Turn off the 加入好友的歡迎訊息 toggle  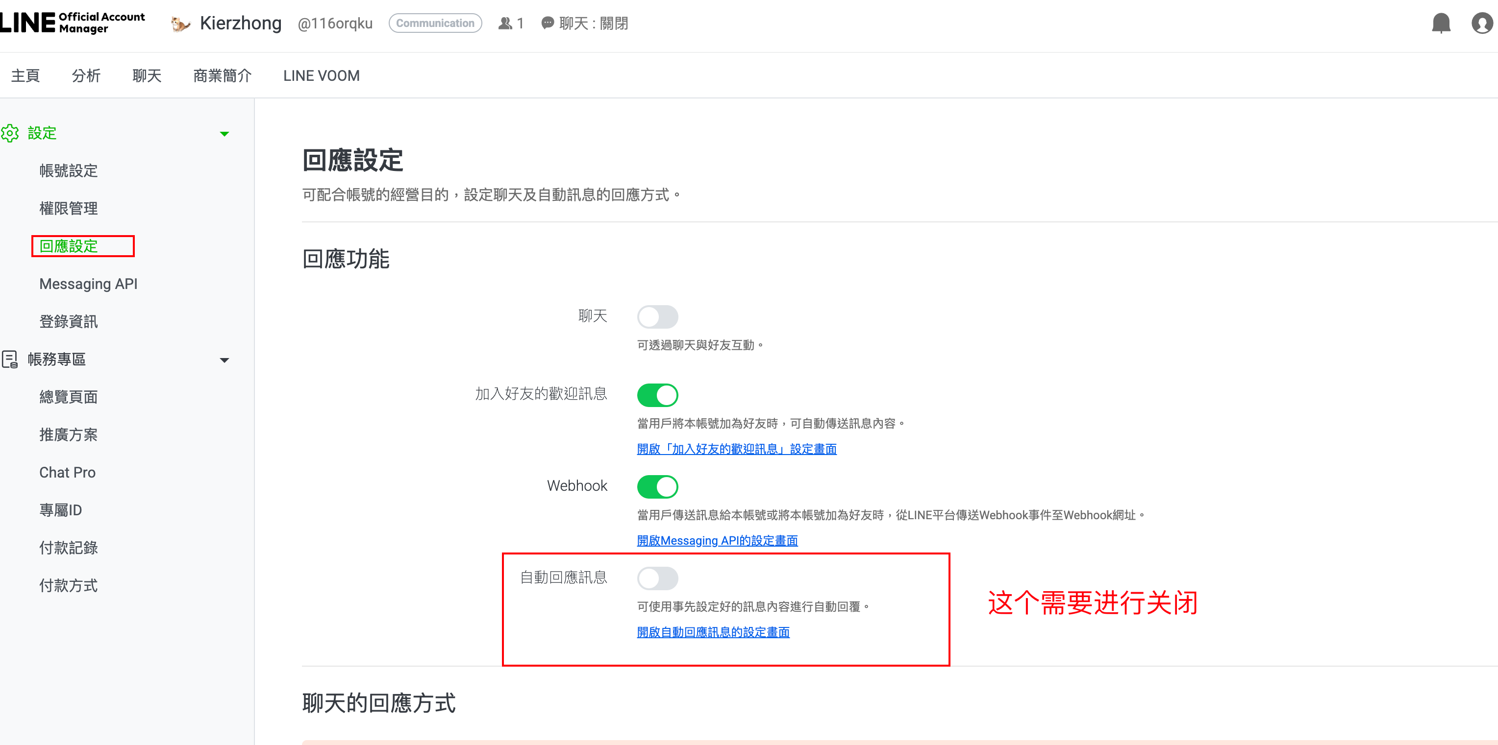pos(657,395)
